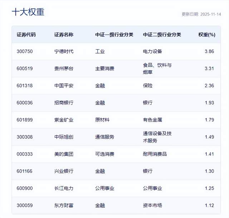Select stock code 300059
229x218 pixels.
(25, 205)
